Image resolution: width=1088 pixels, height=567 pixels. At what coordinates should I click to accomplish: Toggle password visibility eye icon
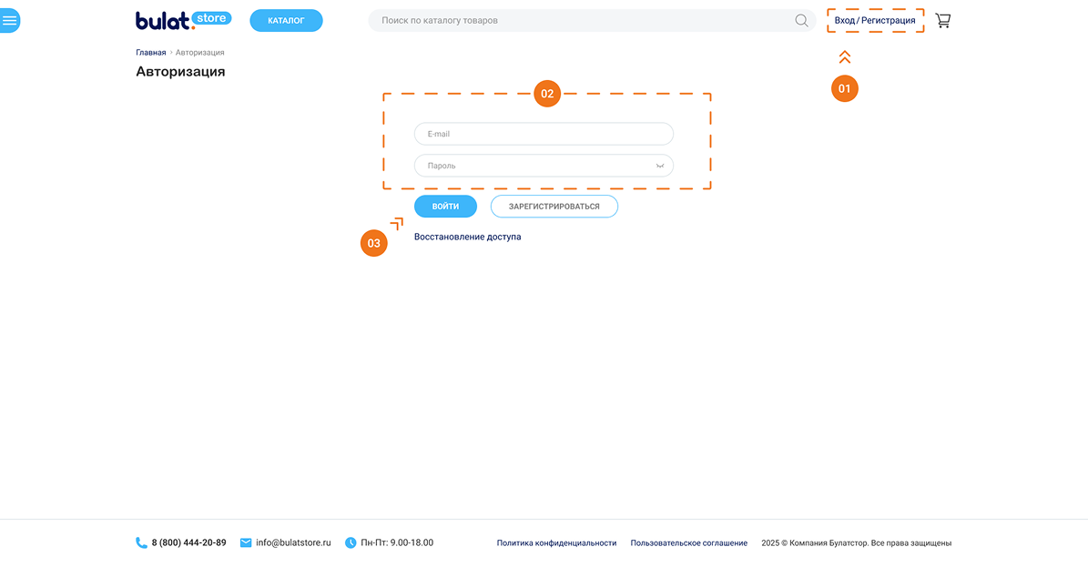(x=660, y=166)
